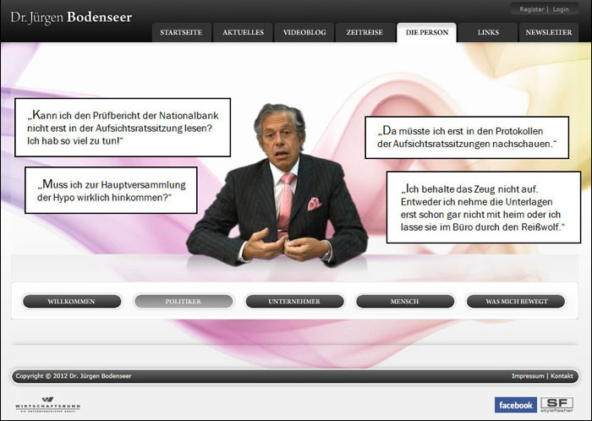Image resolution: width=592 pixels, height=421 pixels.
Task: Open the Kontakt footer link
Action: pyautogui.click(x=562, y=375)
